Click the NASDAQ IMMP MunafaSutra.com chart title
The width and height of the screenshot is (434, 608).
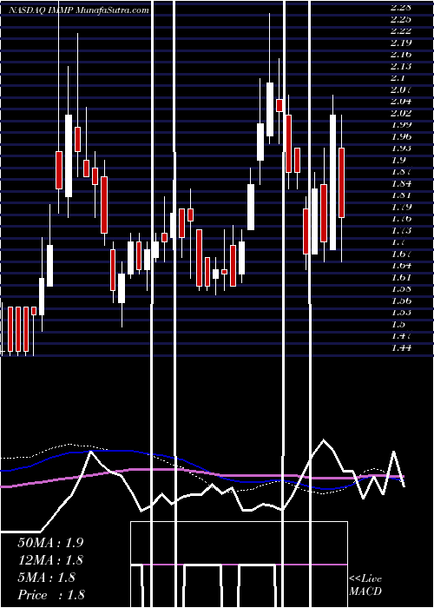coord(79,10)
